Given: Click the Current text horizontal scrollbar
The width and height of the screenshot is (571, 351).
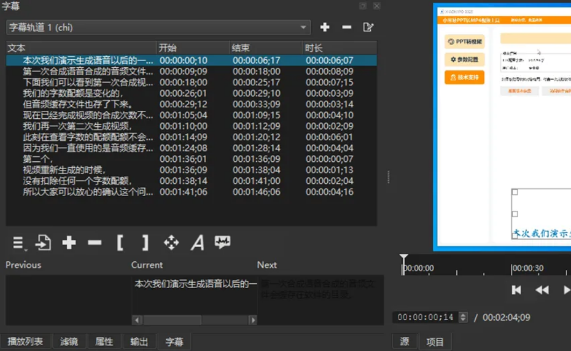Looking at the screenshot, I should [x=172, y=320].
